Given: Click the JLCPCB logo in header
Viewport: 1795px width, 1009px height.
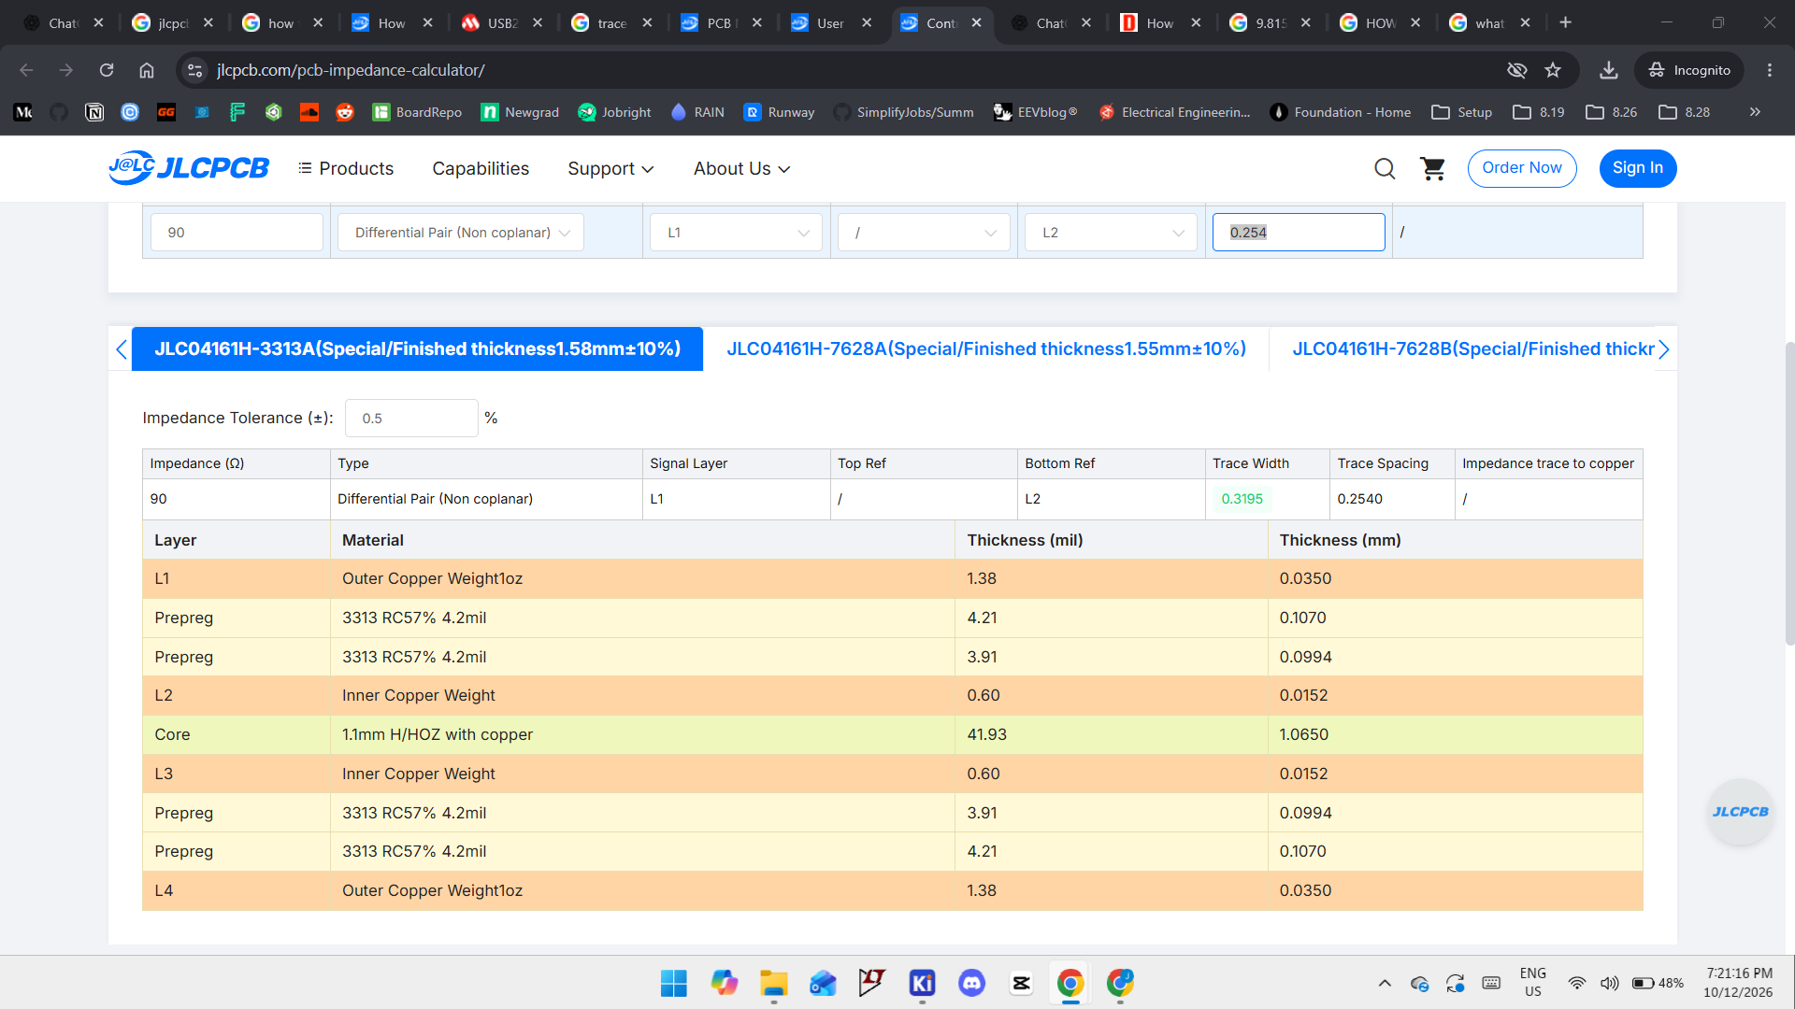Looking at the screenshot, I should (x=189, y=168).
